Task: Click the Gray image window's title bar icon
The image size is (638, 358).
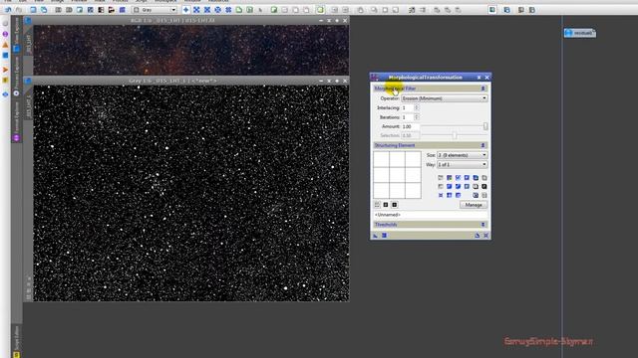Action: click(x=28, y=81)
